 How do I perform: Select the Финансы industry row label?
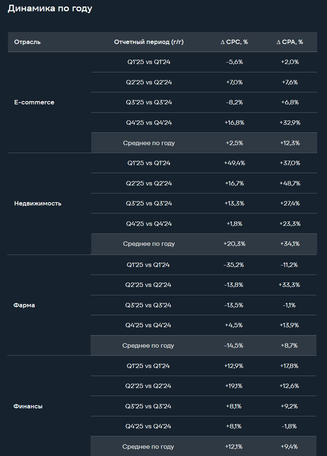[28, 406]
